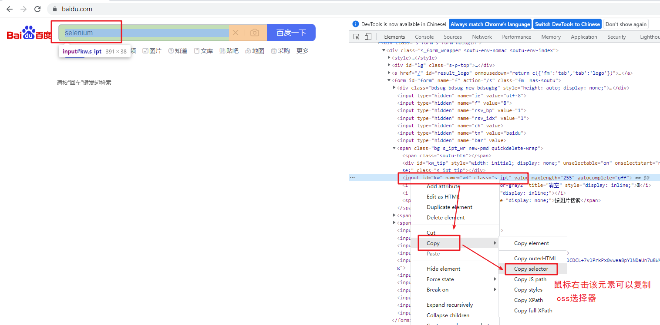The image size is (660, 325).
Task: Open the 地图 category
Action: coord(255,51)
